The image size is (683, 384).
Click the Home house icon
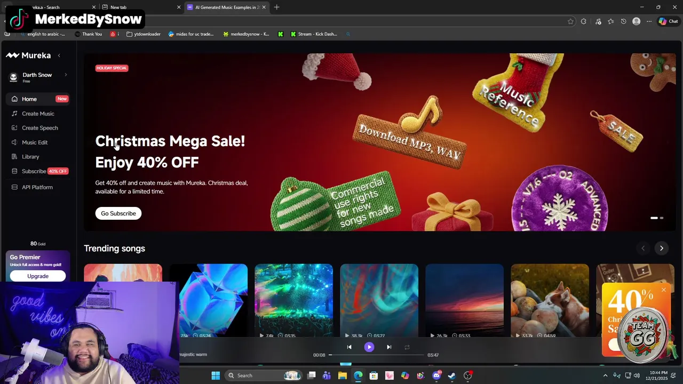click(14, 99)
